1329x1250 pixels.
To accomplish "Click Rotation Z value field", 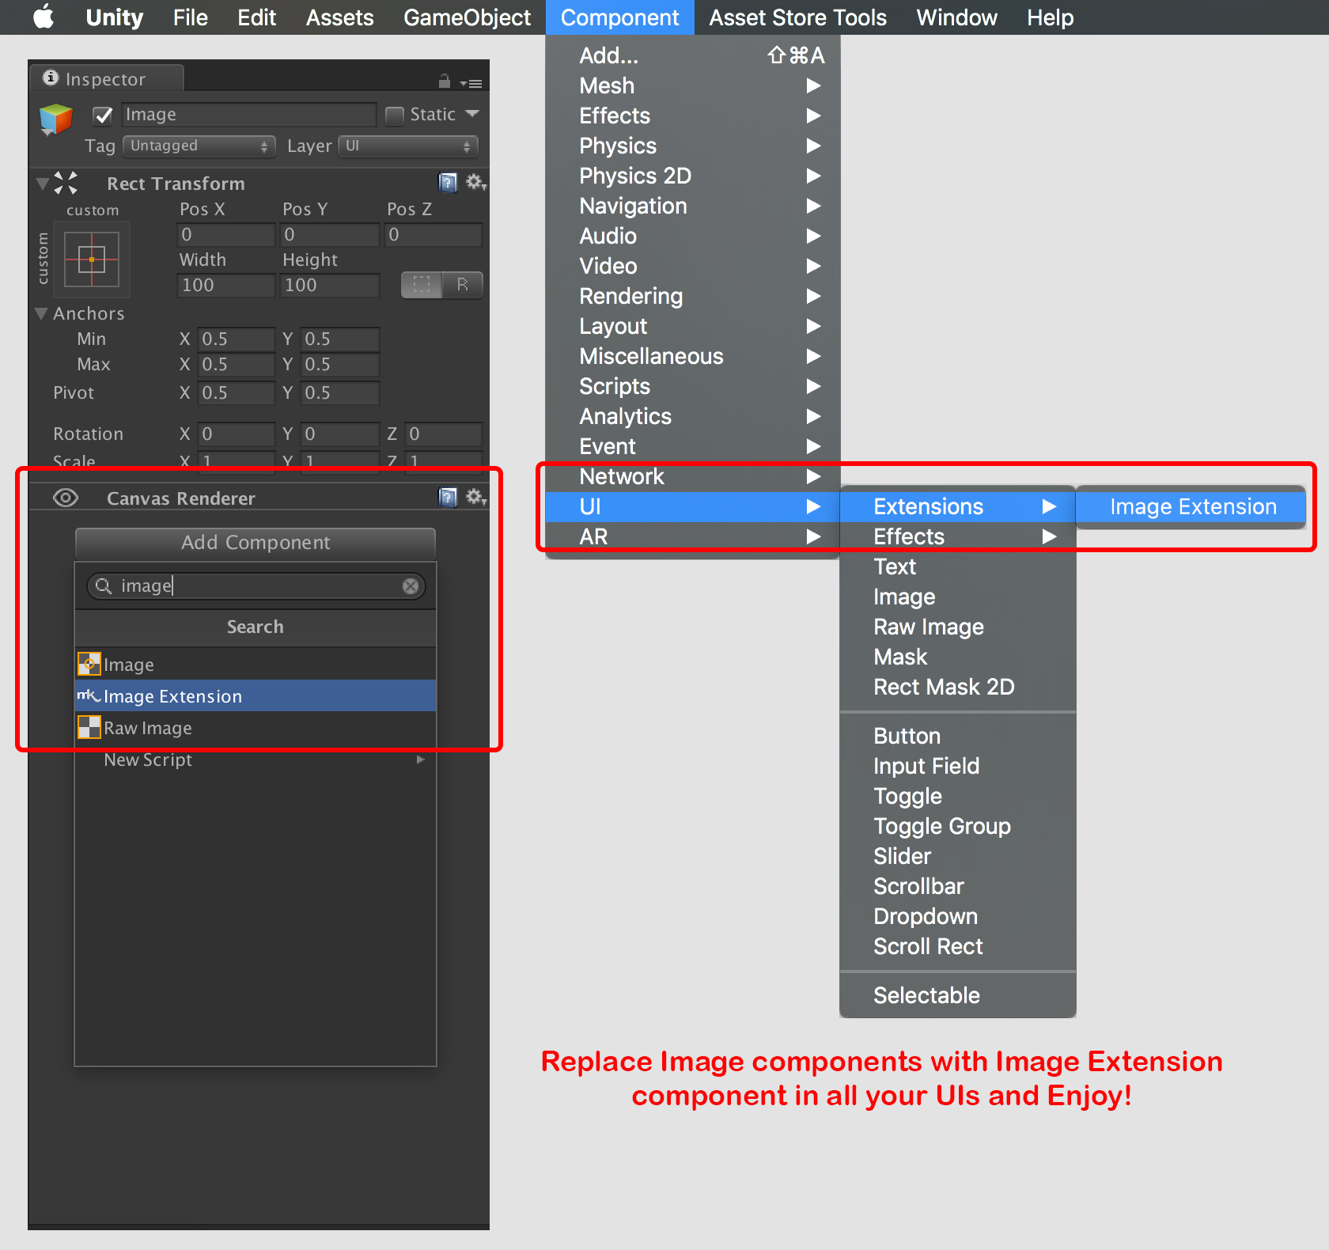I will click(443, 434).
